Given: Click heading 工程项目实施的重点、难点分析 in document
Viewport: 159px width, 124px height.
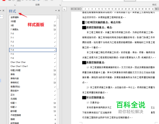Looking at the screenshot, I should click(x=103, y=22).
